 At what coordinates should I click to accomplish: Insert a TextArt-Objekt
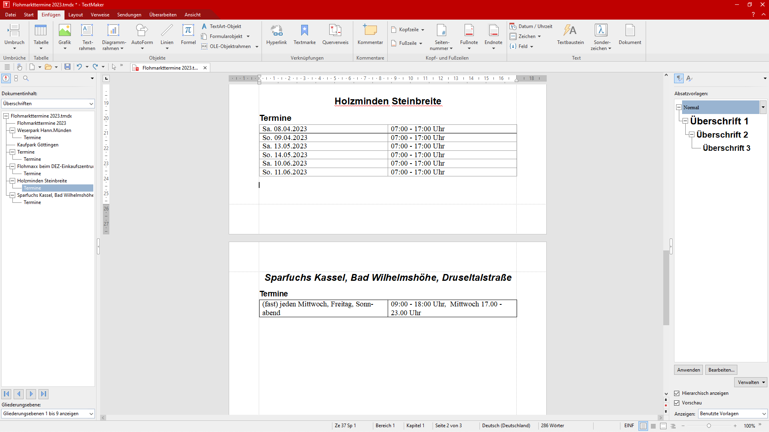(221, 26)
